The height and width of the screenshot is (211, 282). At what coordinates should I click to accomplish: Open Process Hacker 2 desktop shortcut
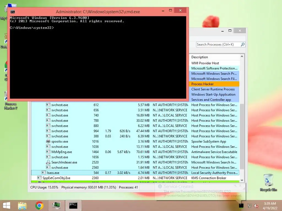coord(11,101)
